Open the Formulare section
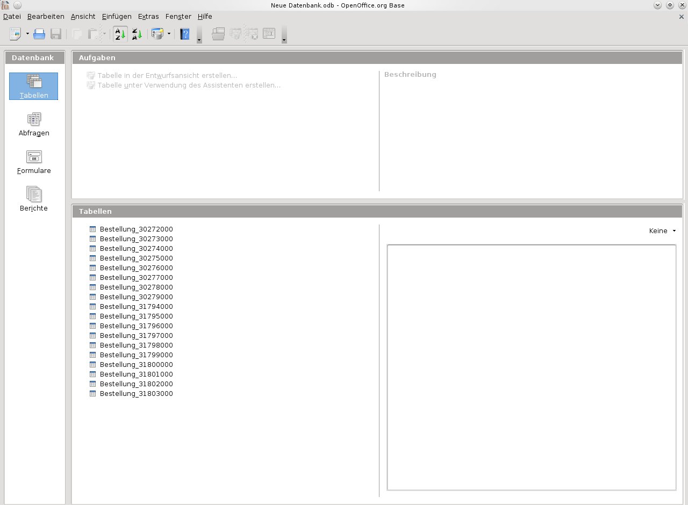Screen dimensions: 688x505 click(x=34, y=162)
